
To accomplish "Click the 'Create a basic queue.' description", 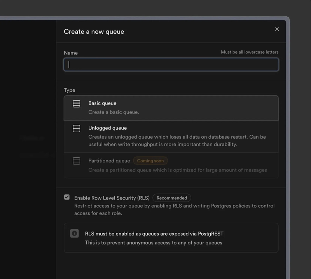I will (114, 112).
